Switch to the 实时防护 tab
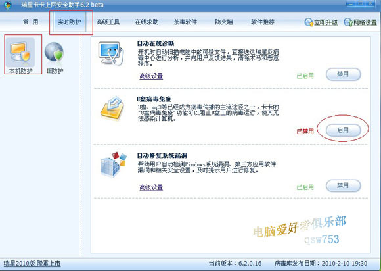 point(69,22)
